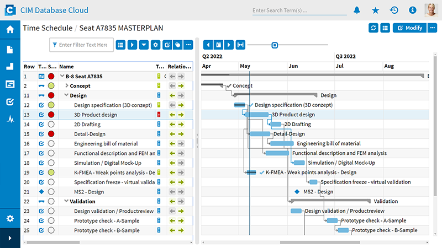442x248 pixels.
Task: Click status circle of Simulation / Digital Mock-Up
Action: coord(51,163)
